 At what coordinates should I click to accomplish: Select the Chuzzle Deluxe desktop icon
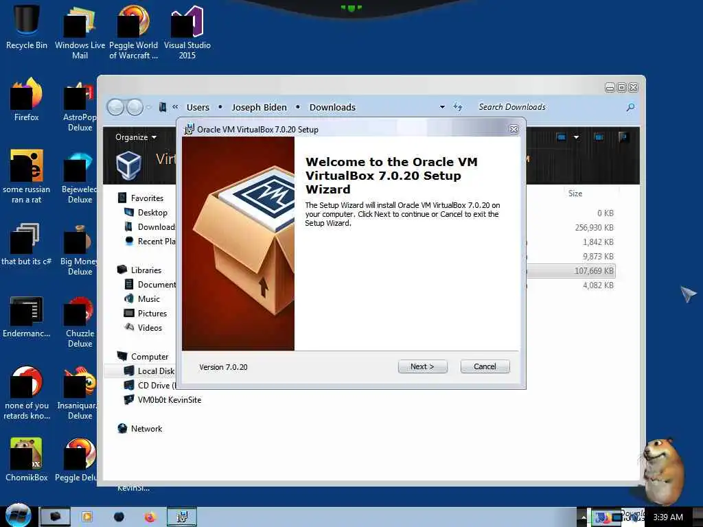(80, 321)
